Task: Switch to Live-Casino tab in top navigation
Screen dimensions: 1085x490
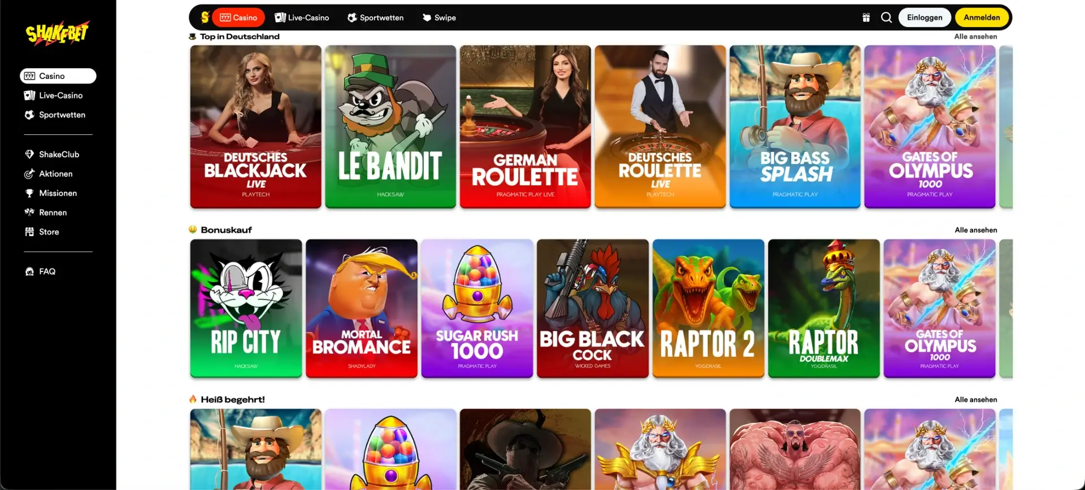Action: click(x=302, y=17)
